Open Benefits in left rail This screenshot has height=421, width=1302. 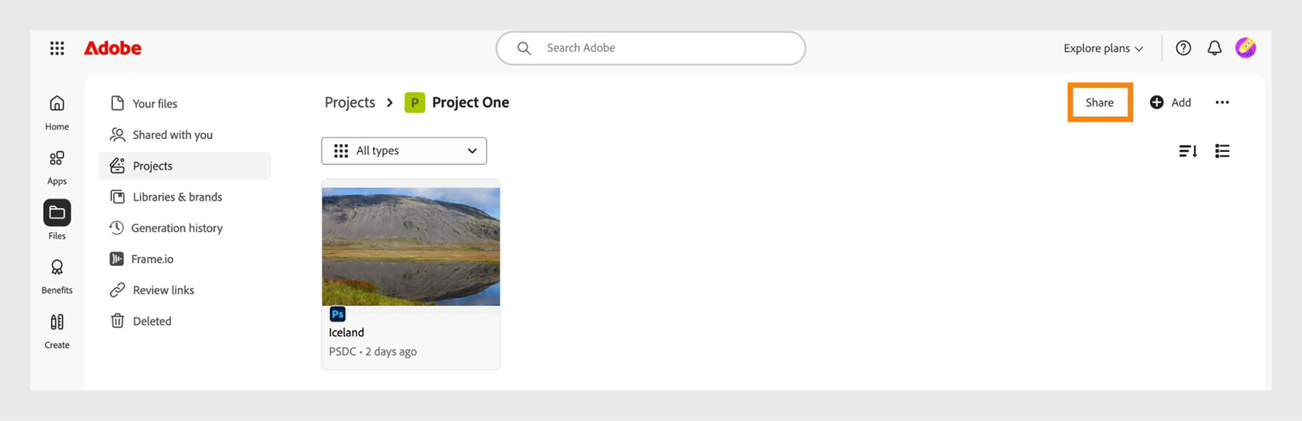[x=57, y=277]
